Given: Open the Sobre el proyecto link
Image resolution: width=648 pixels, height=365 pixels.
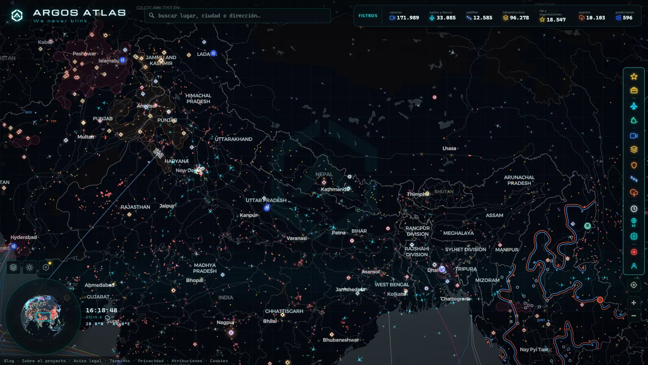Looking at the screenshot, I should coord(44,361).
